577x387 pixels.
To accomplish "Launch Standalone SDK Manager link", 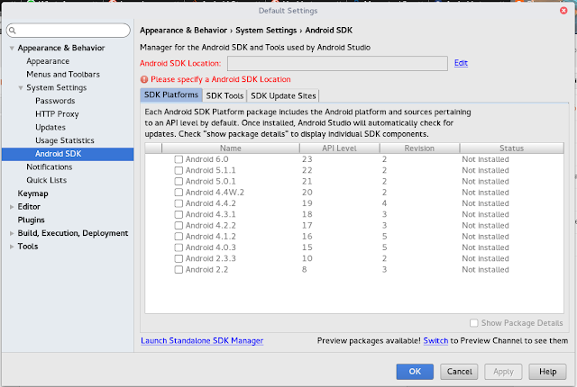I will [202, 341].
